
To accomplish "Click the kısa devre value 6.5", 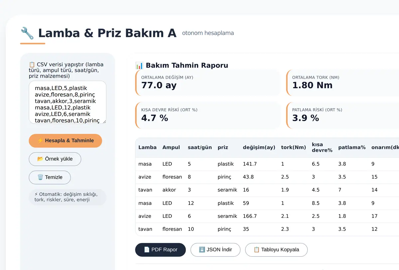I will coord(316,164).
